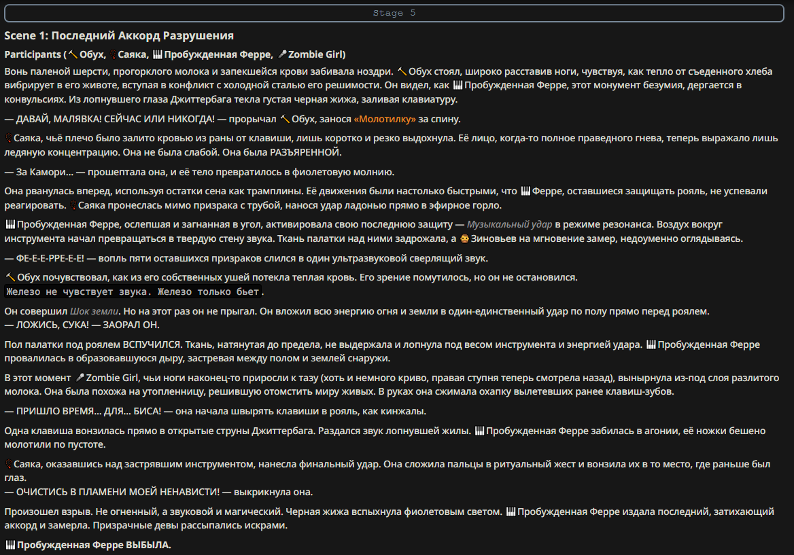
Task: Click the piano icon before Пробужденная Ферре in Participants
Action: pos(158,54)
